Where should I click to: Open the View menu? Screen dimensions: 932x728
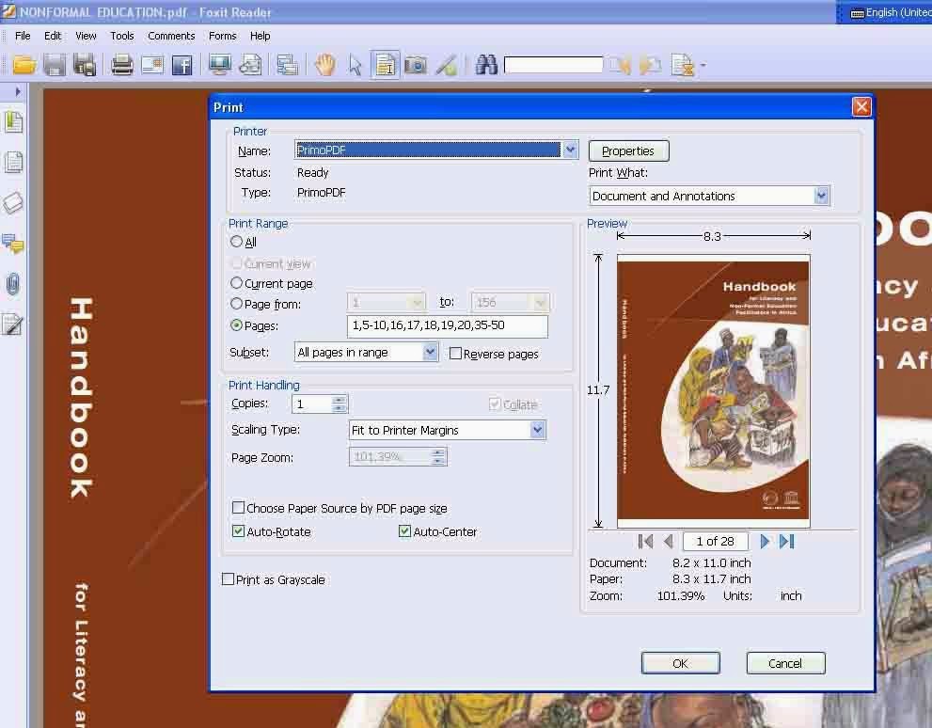[86, 36]
